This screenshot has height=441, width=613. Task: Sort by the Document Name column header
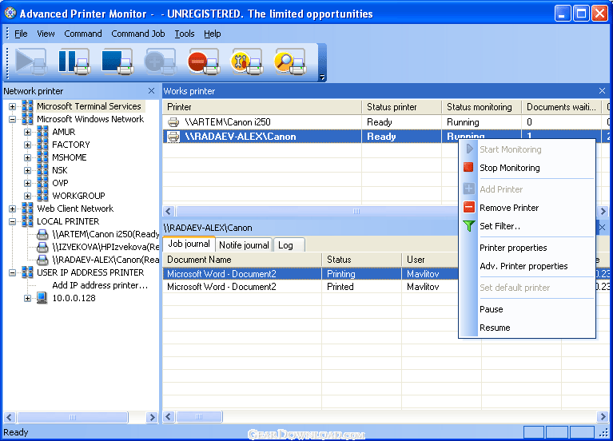tap(242, 260)
